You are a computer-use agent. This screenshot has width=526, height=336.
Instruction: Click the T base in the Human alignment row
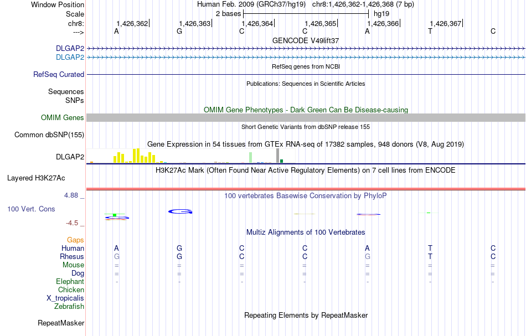430,248
